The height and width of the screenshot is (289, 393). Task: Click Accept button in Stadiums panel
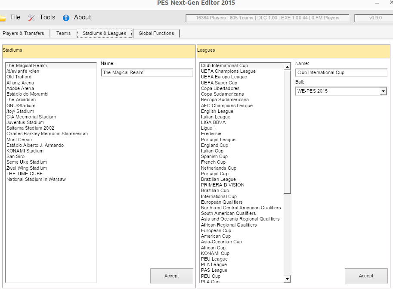[x=172, y=276]
